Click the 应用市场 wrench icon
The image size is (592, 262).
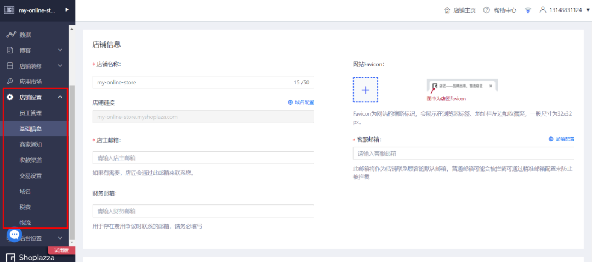coord(10,82)
